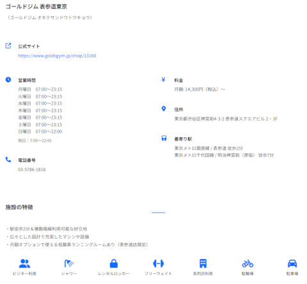Viewport: 307px width, 284px height.
Task: Click the 千代田線 明治神宮前 徒歩7分 line
Action: click(224, 155)
